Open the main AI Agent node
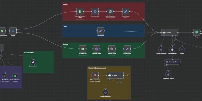 tap(170, 32)
